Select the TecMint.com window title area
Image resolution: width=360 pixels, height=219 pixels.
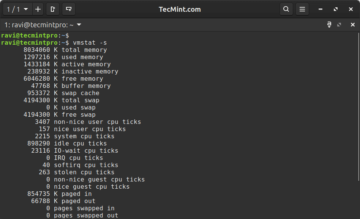pyautogui.click(x=180, y=9)
